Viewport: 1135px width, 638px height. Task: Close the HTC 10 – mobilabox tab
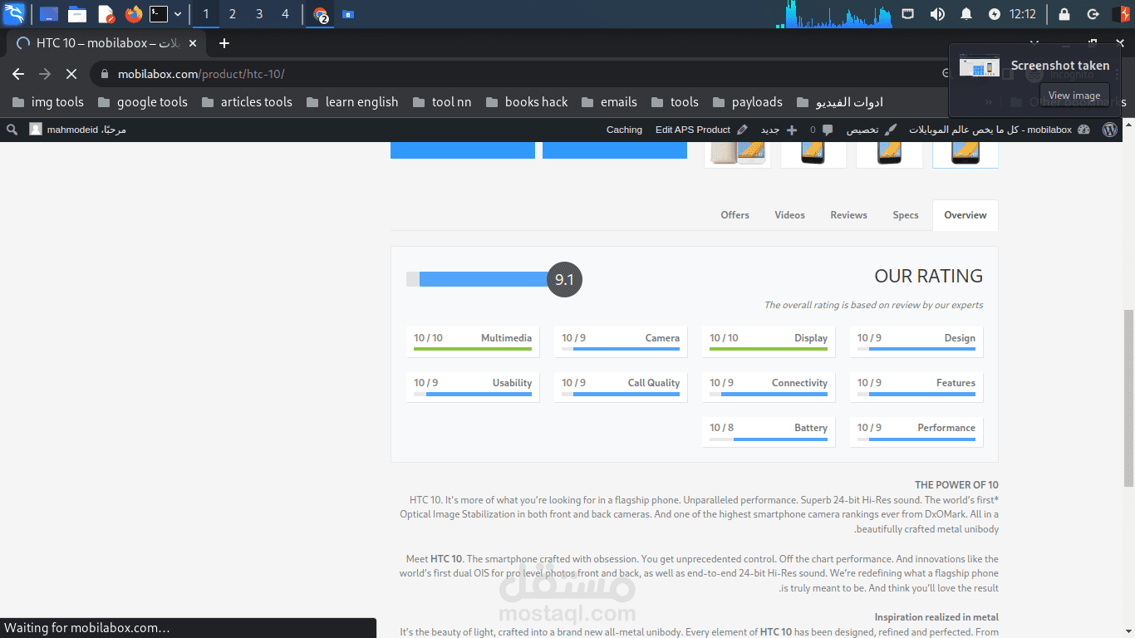(x=194, y=43)
